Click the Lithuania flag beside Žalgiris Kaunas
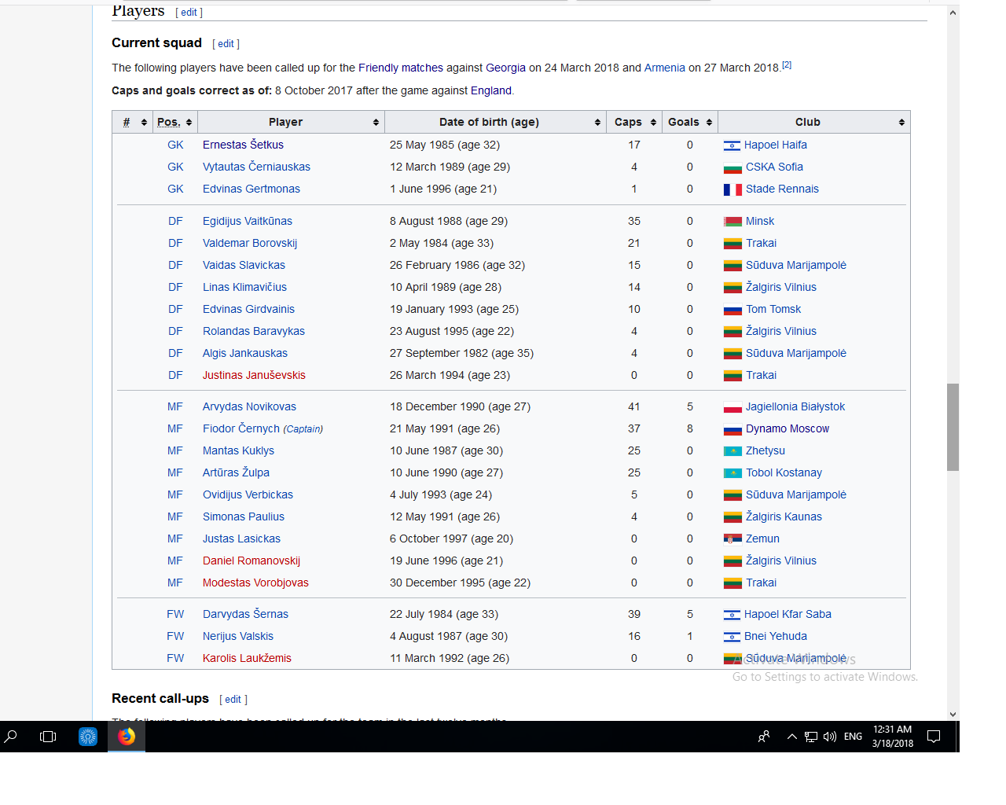Viewport: 1006px width, 805px height. [x=732, y=517]
